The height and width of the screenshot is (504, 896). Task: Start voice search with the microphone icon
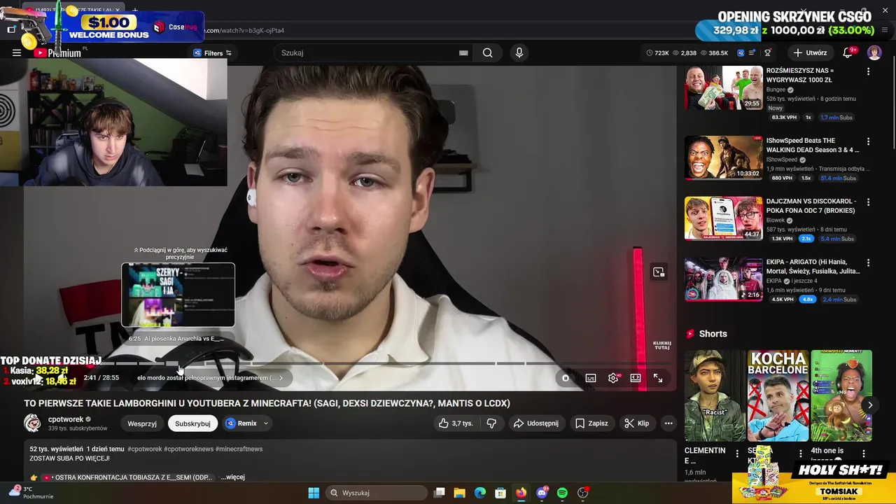pos(519,52)
